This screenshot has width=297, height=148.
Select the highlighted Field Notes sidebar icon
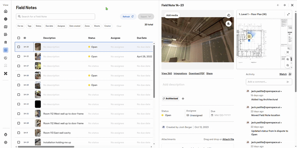[x=6, y=50]
